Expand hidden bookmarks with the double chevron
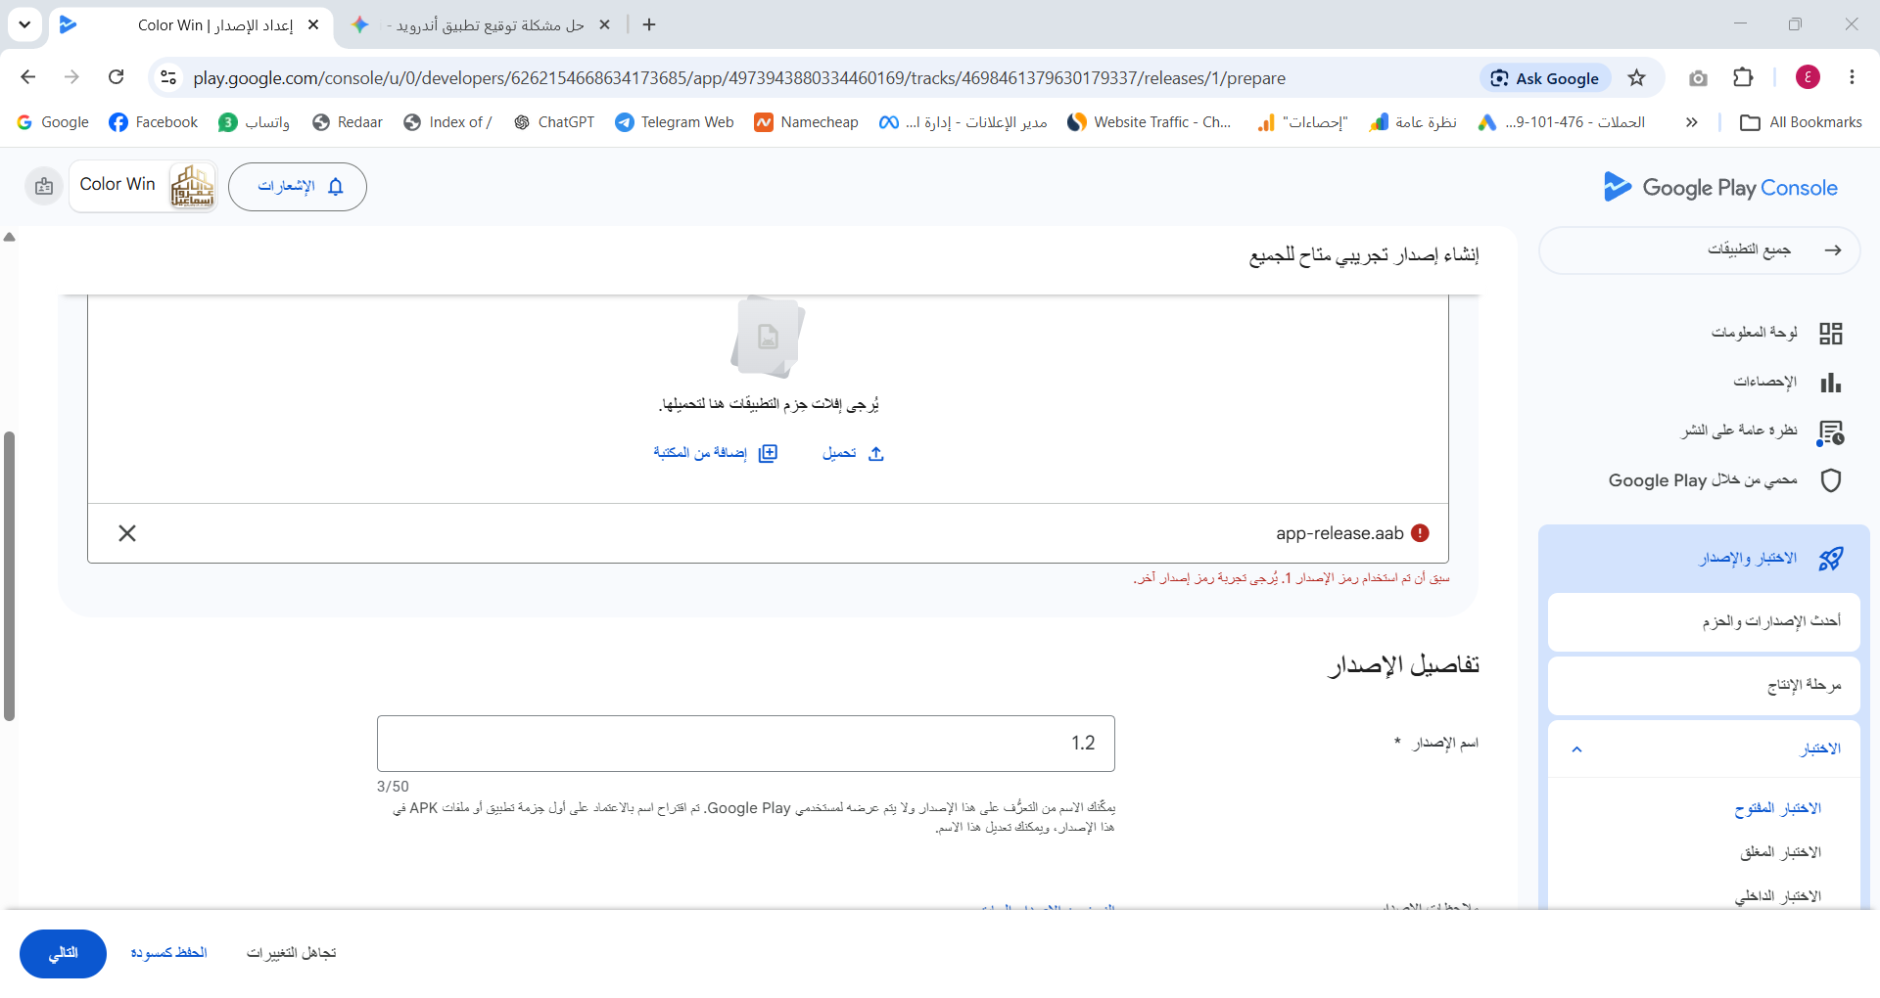 [1692, 122]
